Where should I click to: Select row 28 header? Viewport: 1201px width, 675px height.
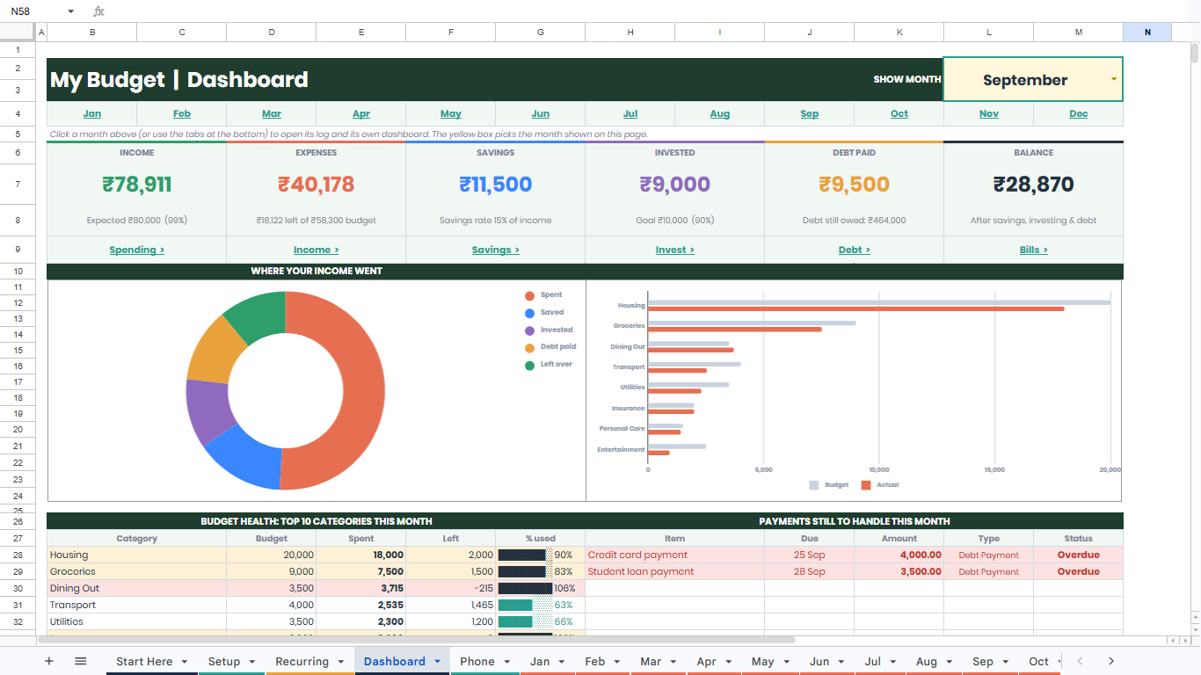pos(18,555)
